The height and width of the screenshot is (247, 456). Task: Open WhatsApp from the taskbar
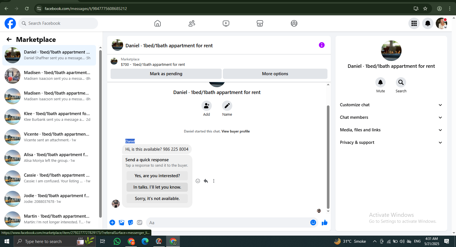(x=117, y=241)
